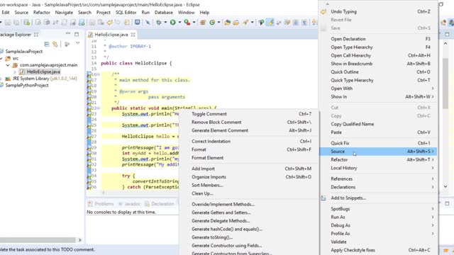Maximize the editor area

(447, 34)
